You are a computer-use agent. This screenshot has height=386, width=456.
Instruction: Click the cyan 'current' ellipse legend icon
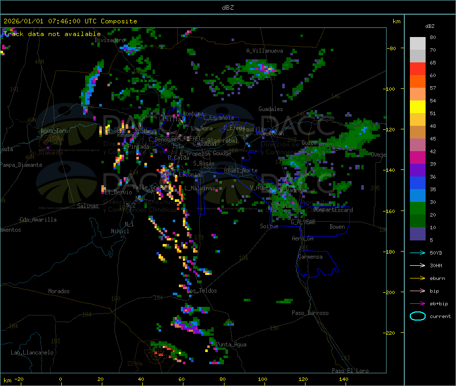417,316
